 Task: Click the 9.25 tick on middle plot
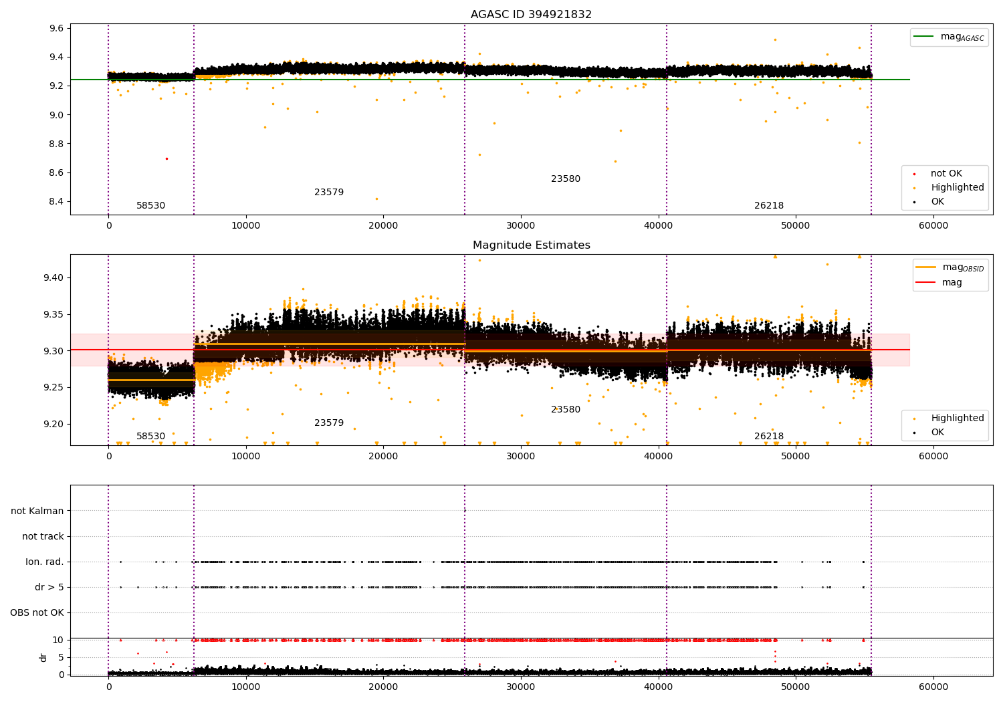pyautogui.click(x=53, y=388)
